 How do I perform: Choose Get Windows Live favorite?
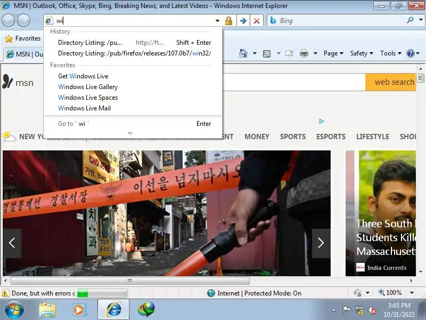[x=133, y=76]
